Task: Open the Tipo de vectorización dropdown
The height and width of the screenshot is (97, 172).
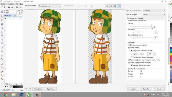Action: pos(154,11)
